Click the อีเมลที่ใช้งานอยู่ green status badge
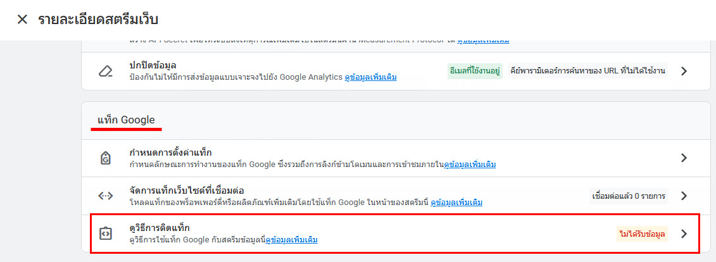This screenshot has height=262, width=716. click(x=475, y=72)
